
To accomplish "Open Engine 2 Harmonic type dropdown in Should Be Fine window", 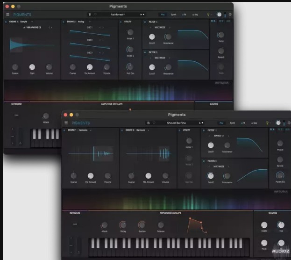I will tap(149, 130).
